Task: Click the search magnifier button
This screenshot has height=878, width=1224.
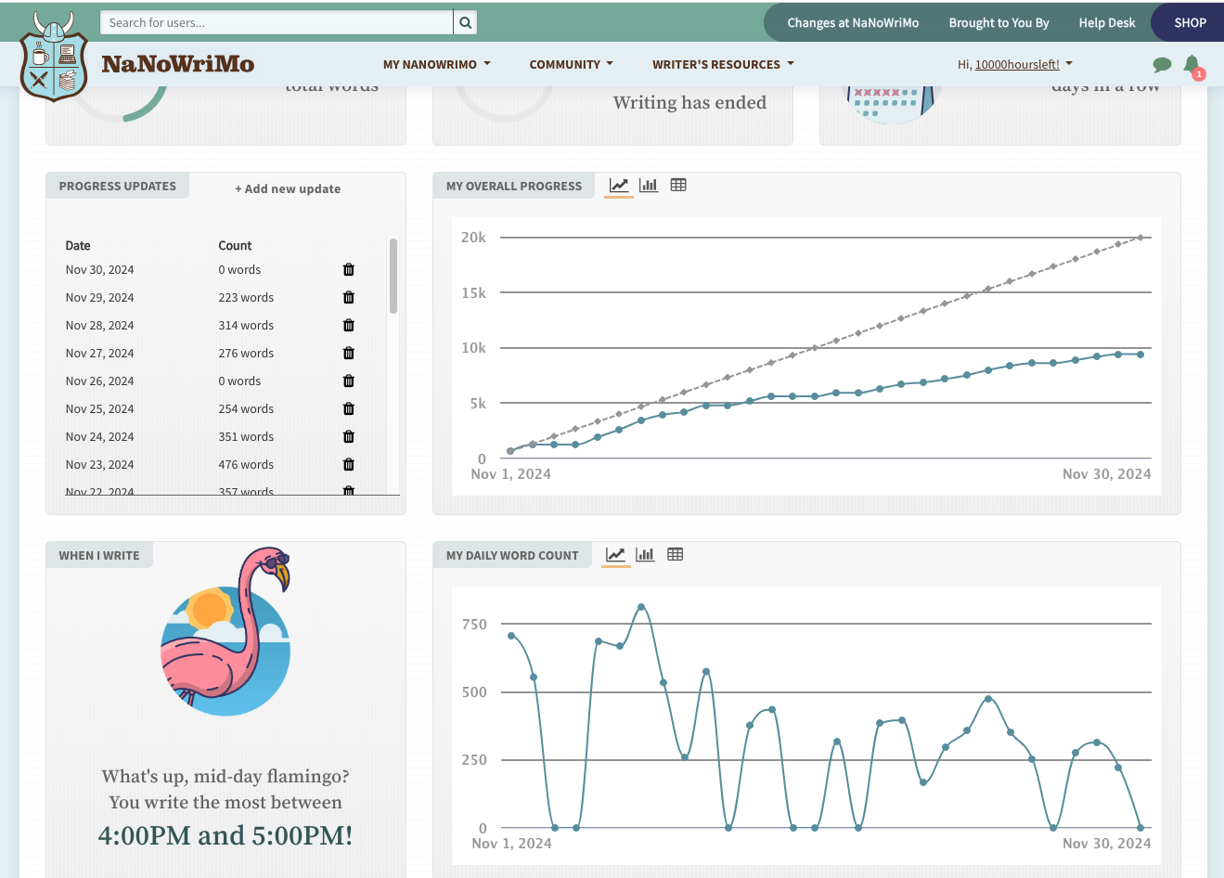Action: pos(466,22)
